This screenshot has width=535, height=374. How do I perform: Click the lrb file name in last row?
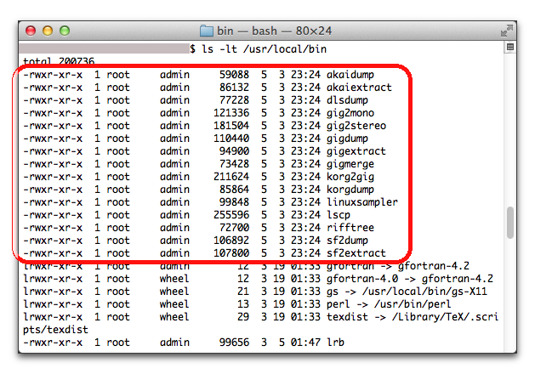(x=336, y=343)
